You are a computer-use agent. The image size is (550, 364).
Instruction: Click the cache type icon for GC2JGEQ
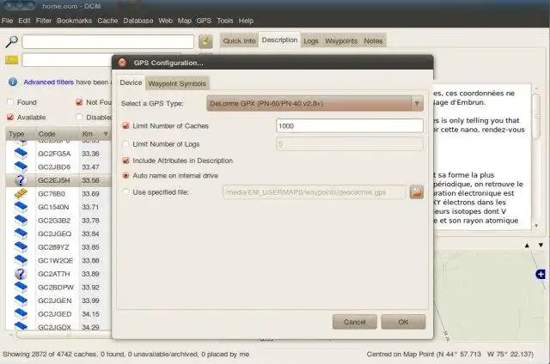point(21,234)
